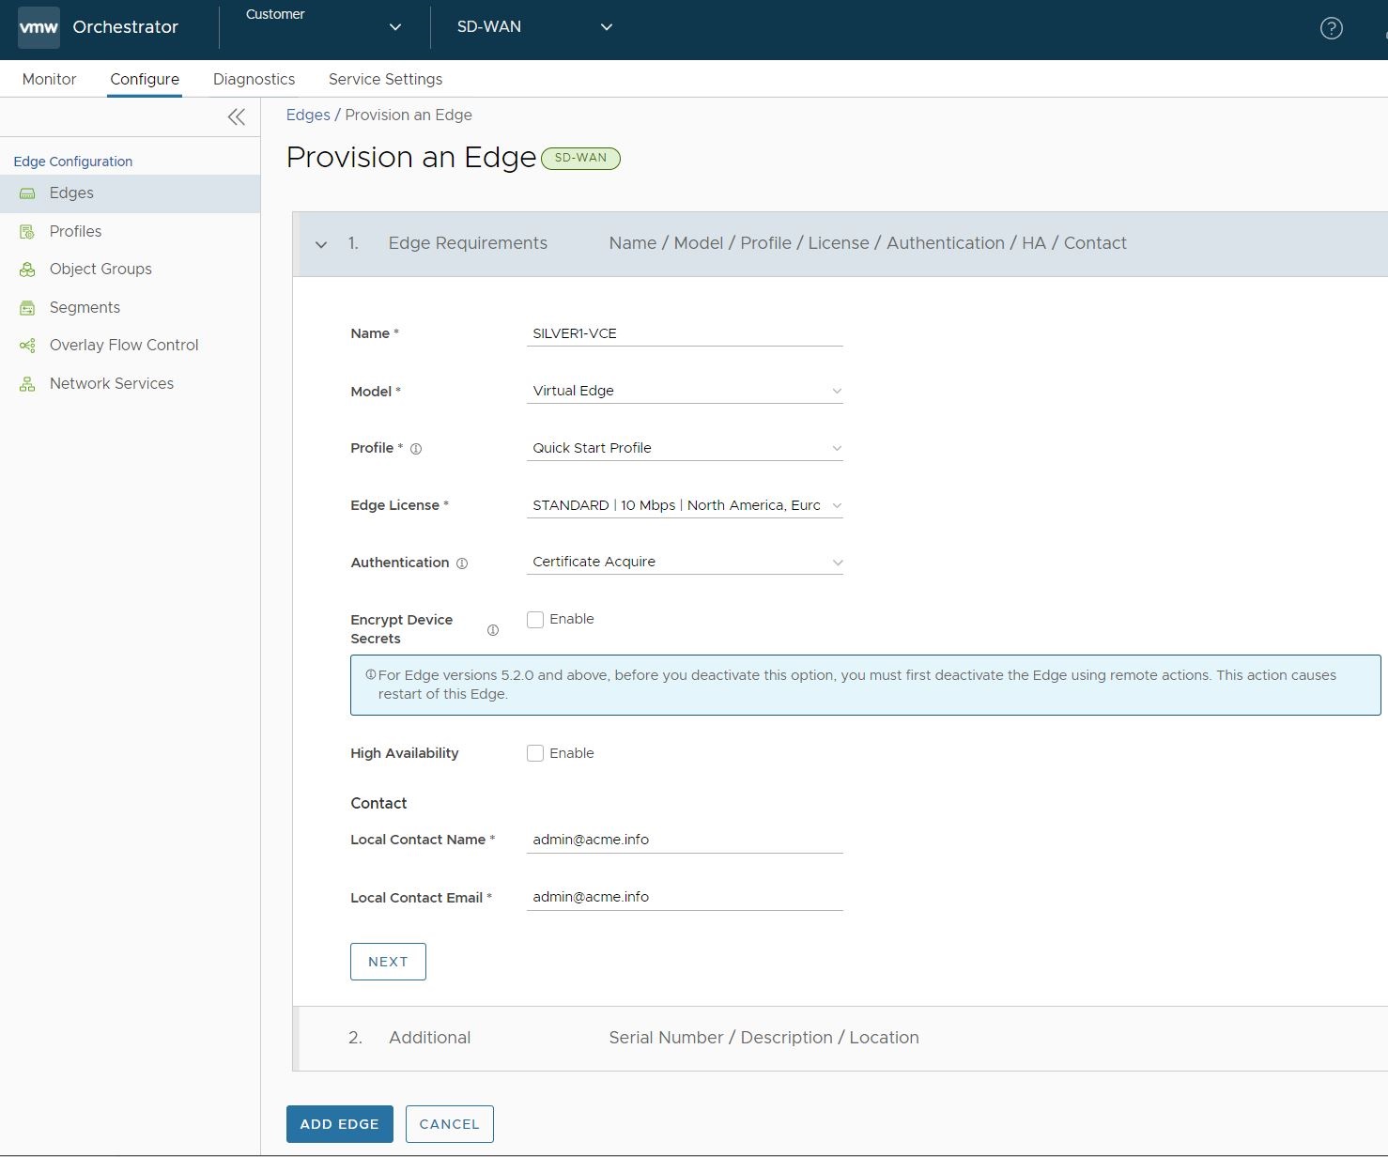Click the Overlay Flow Control icon
1388x1157 pixels.
click(27, 346)
